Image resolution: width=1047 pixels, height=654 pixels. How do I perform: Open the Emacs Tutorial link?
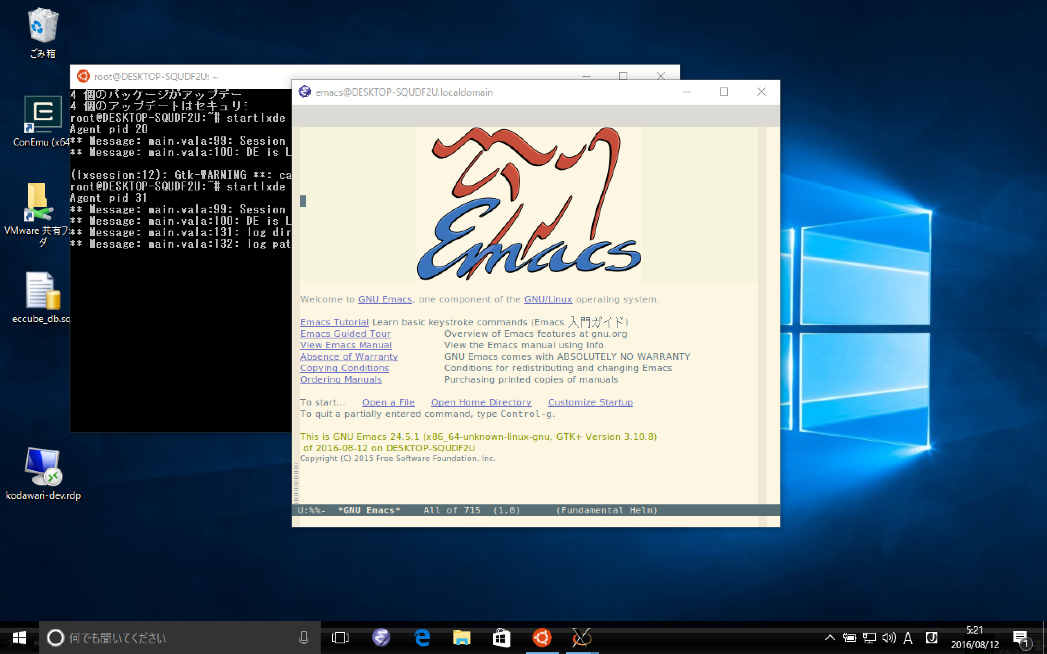click(335, 322)
